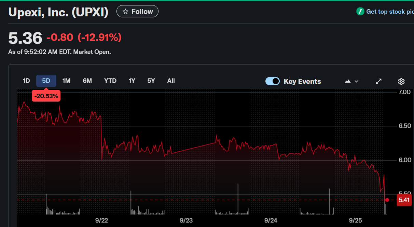Image resolution: width=414 pixels, height=227 pixels.
Task: Switch to the 6M range
Action: (x=87, y=81)
